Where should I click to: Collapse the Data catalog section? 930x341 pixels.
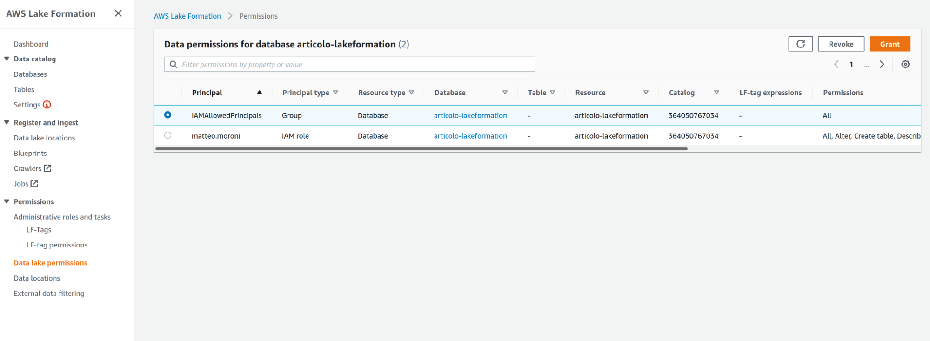7,59
